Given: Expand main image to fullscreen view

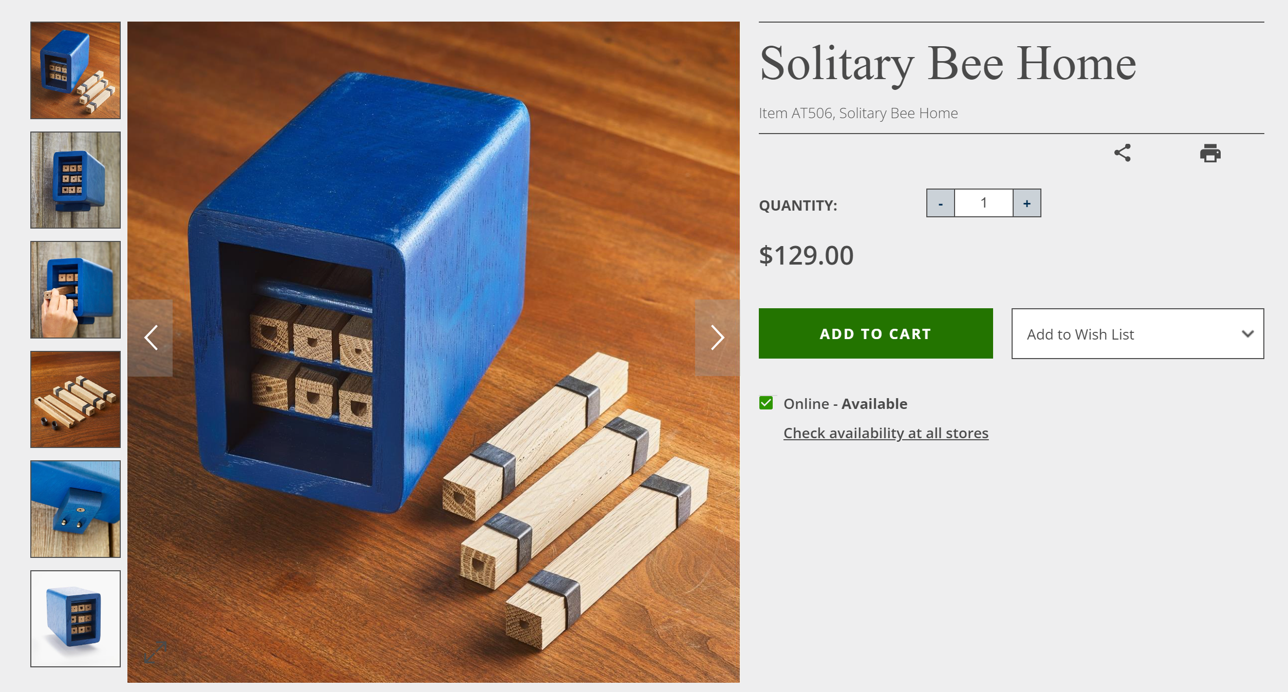Looking at the screenshot, I should pos(155,652).
